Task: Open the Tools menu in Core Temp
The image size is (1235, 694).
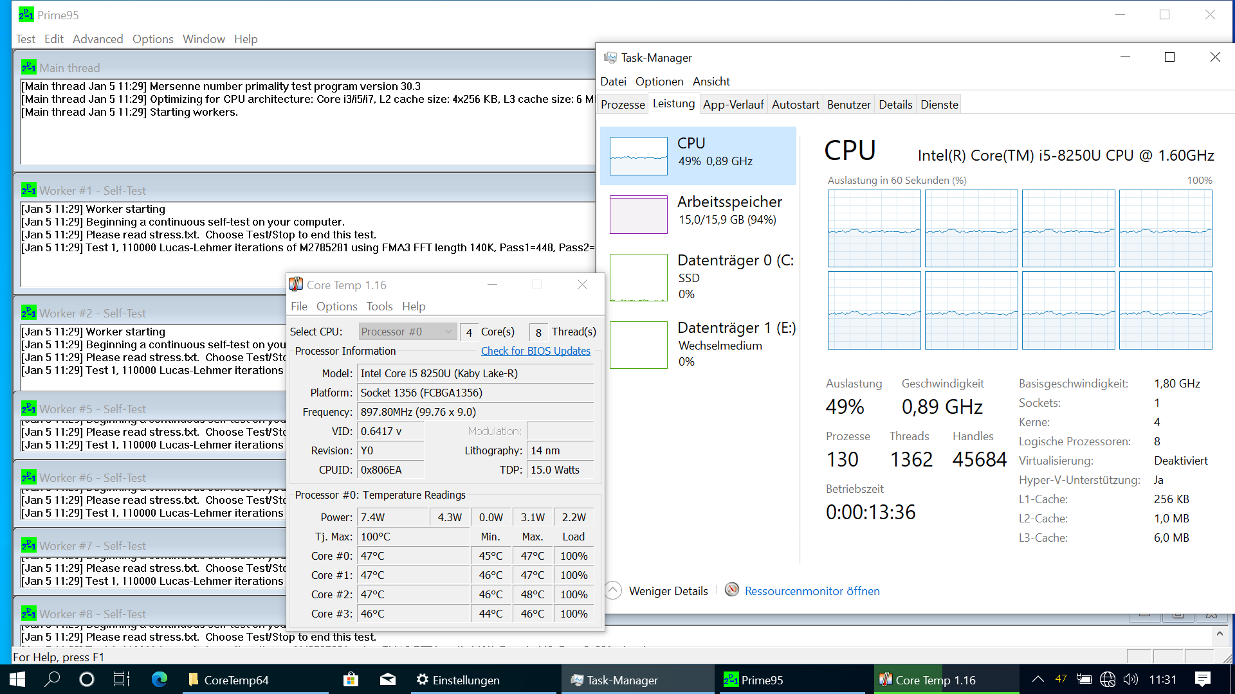Action: 379,307
